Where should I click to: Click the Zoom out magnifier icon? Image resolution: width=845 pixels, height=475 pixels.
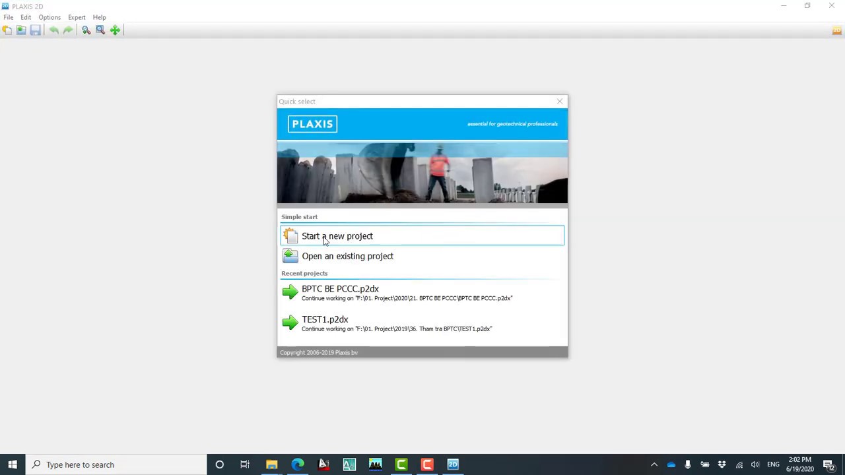[x=86, y=30]
